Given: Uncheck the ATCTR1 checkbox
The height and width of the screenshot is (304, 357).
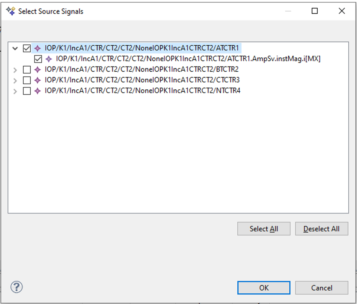Looking at the screenshot, I should (27, 48).
